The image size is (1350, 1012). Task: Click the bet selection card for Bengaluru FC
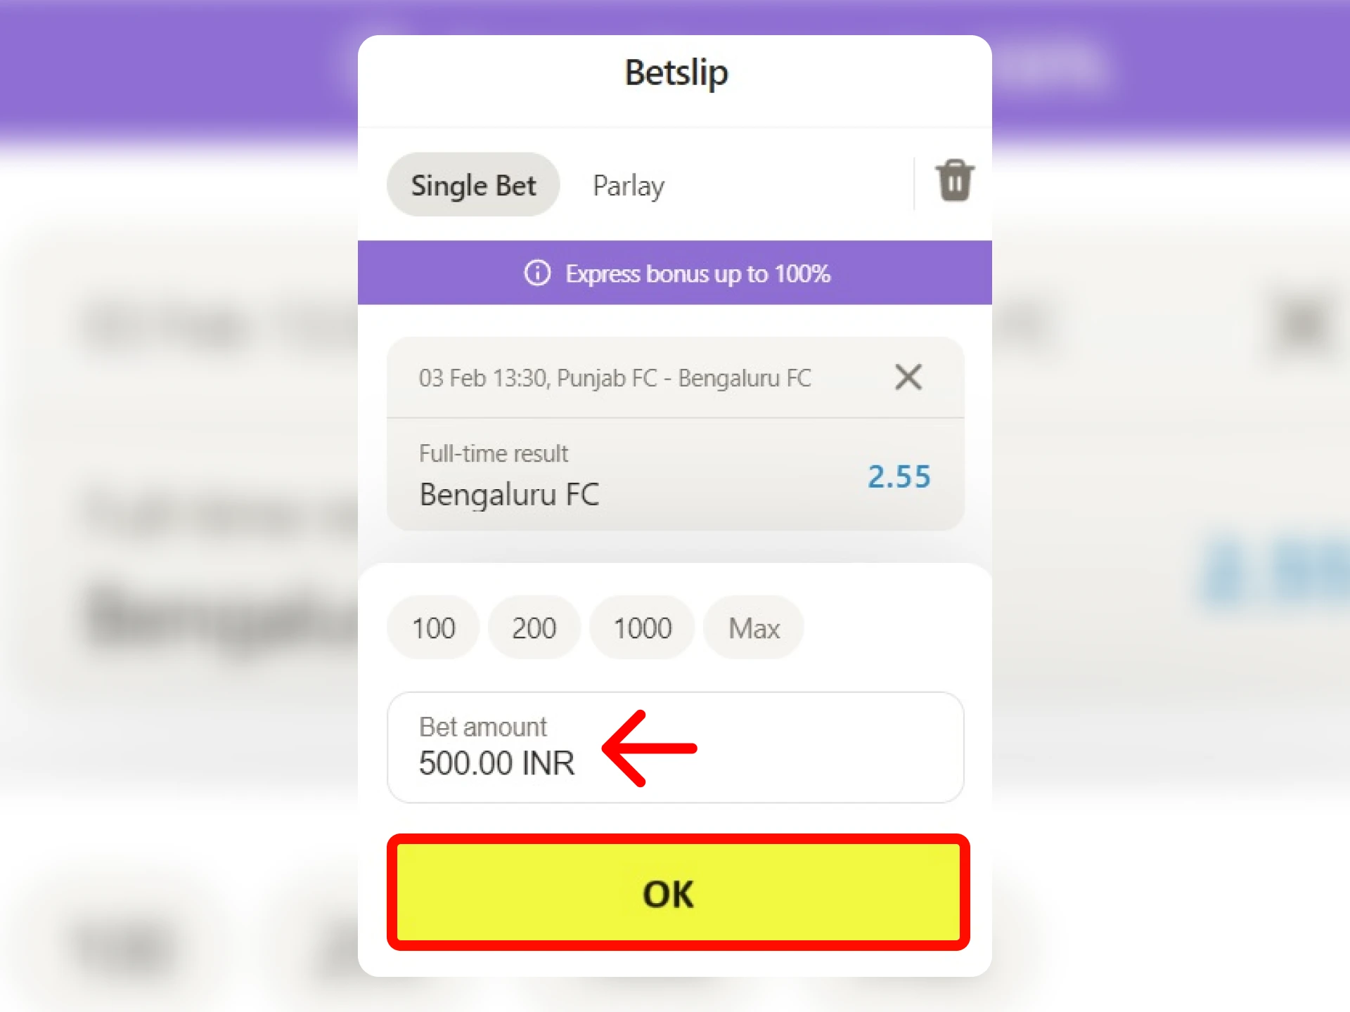pyautogui.click(x=675, y=474)
